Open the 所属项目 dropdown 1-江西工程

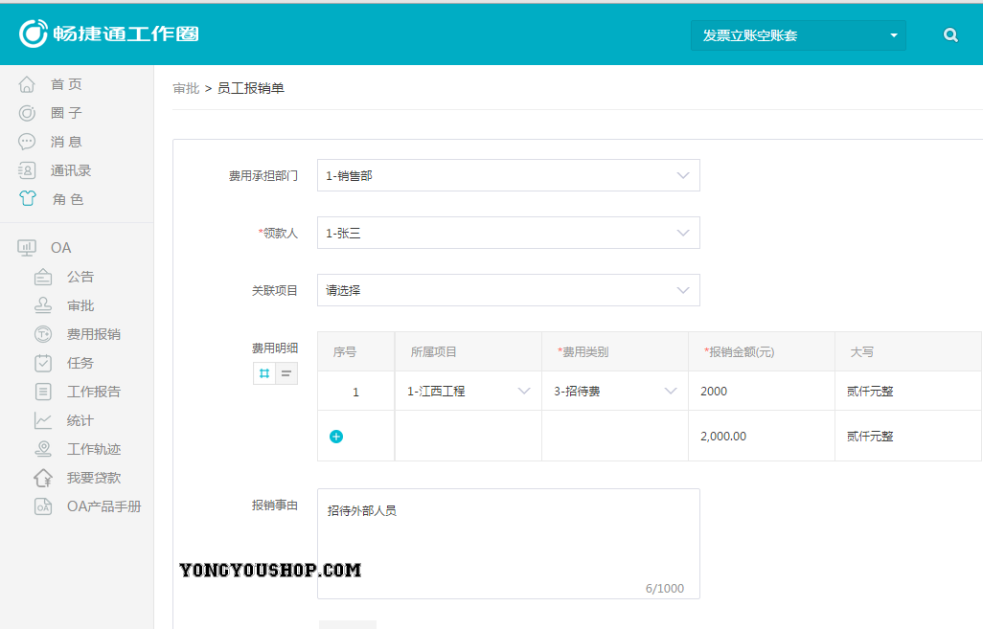[x=469, y=391]
